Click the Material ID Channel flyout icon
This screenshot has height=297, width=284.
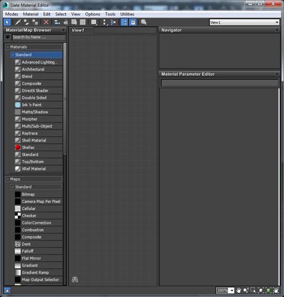(94, 22)
